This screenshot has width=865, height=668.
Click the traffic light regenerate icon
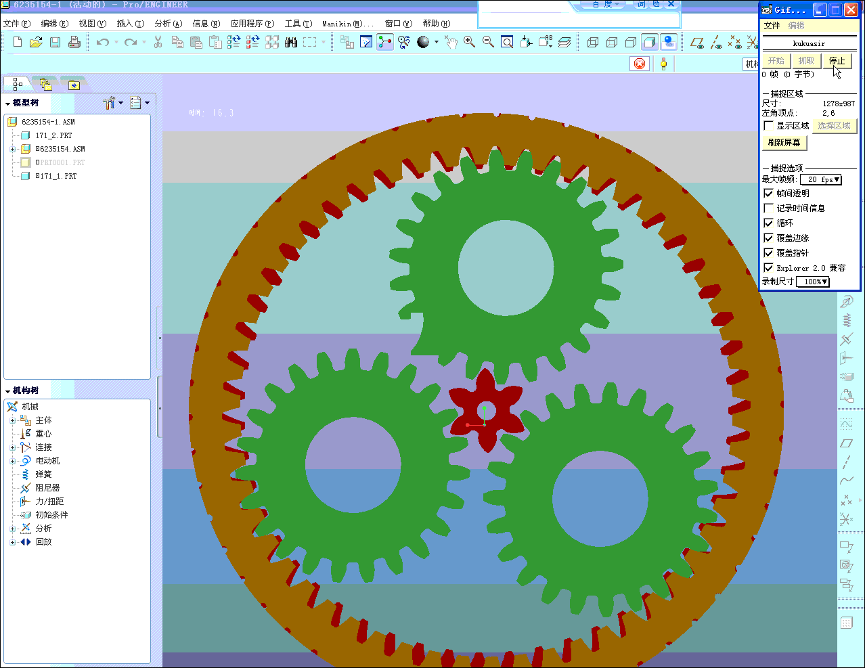pyautogui.click(x=663, y=64)
